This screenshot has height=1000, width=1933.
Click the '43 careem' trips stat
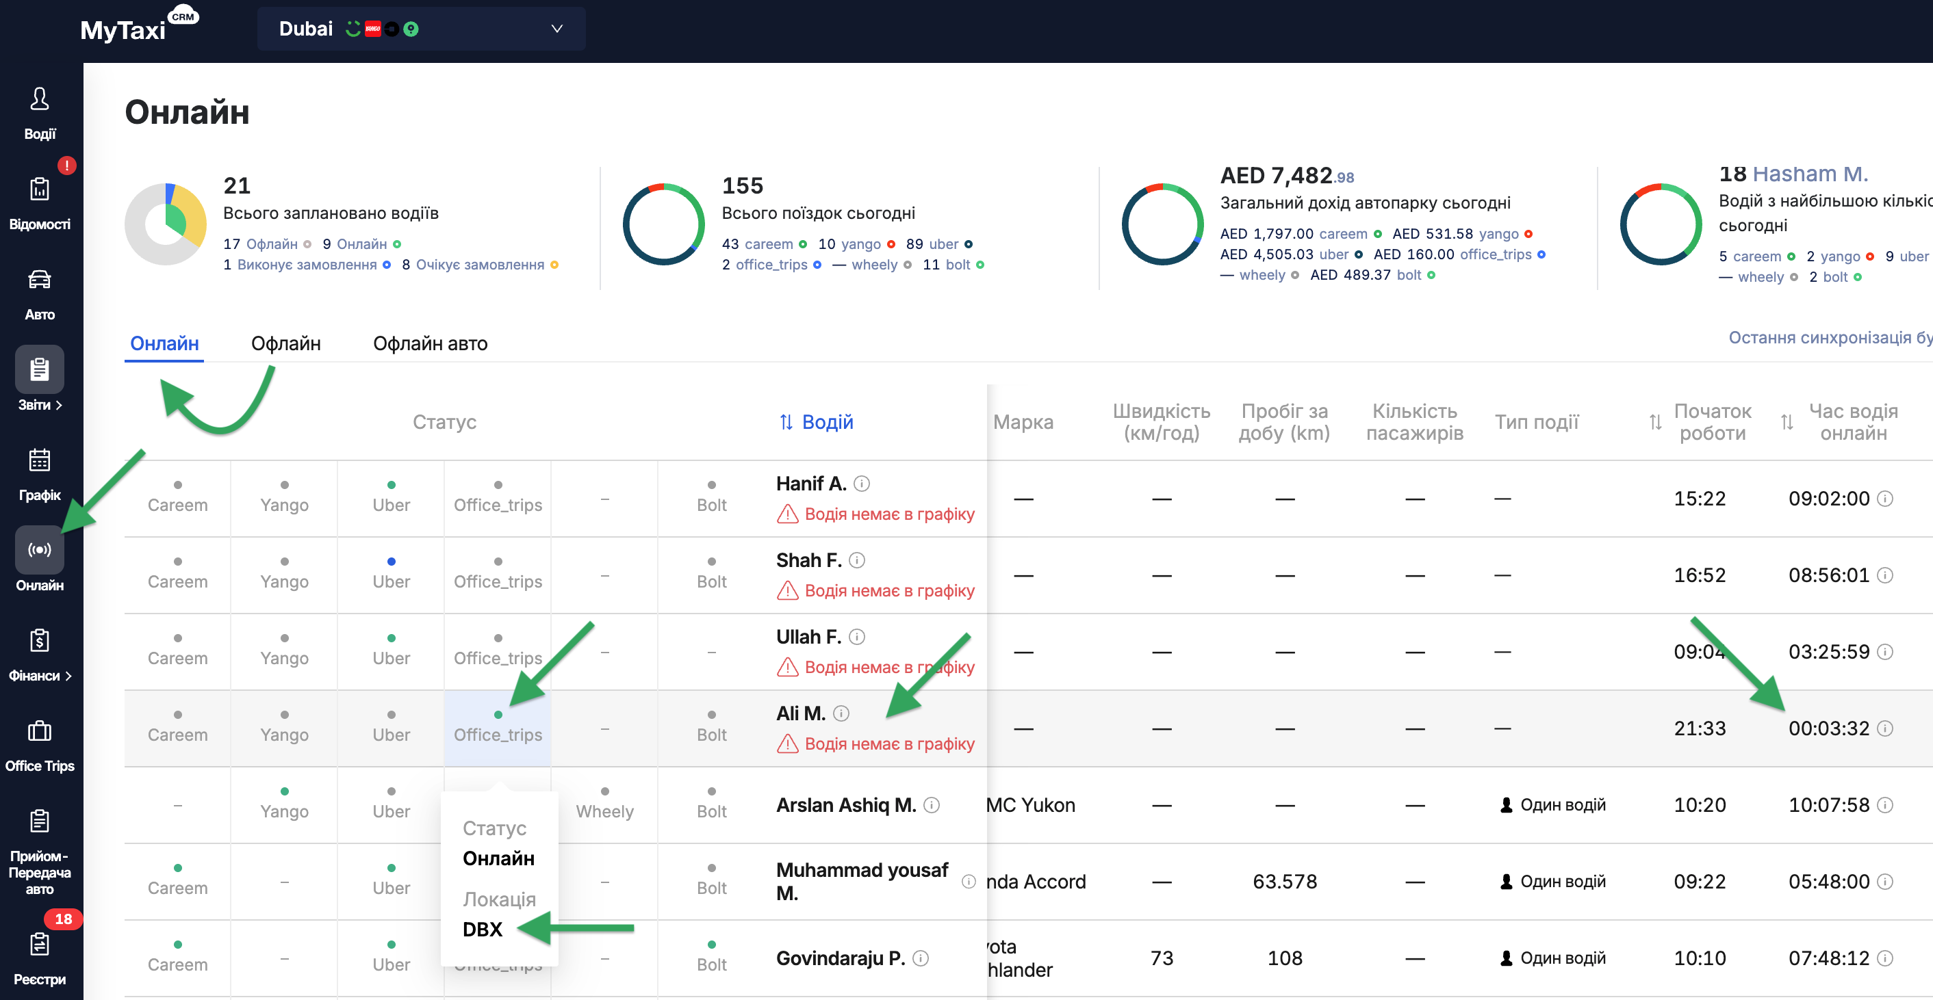pyautogui.click(x=764, y=244)
